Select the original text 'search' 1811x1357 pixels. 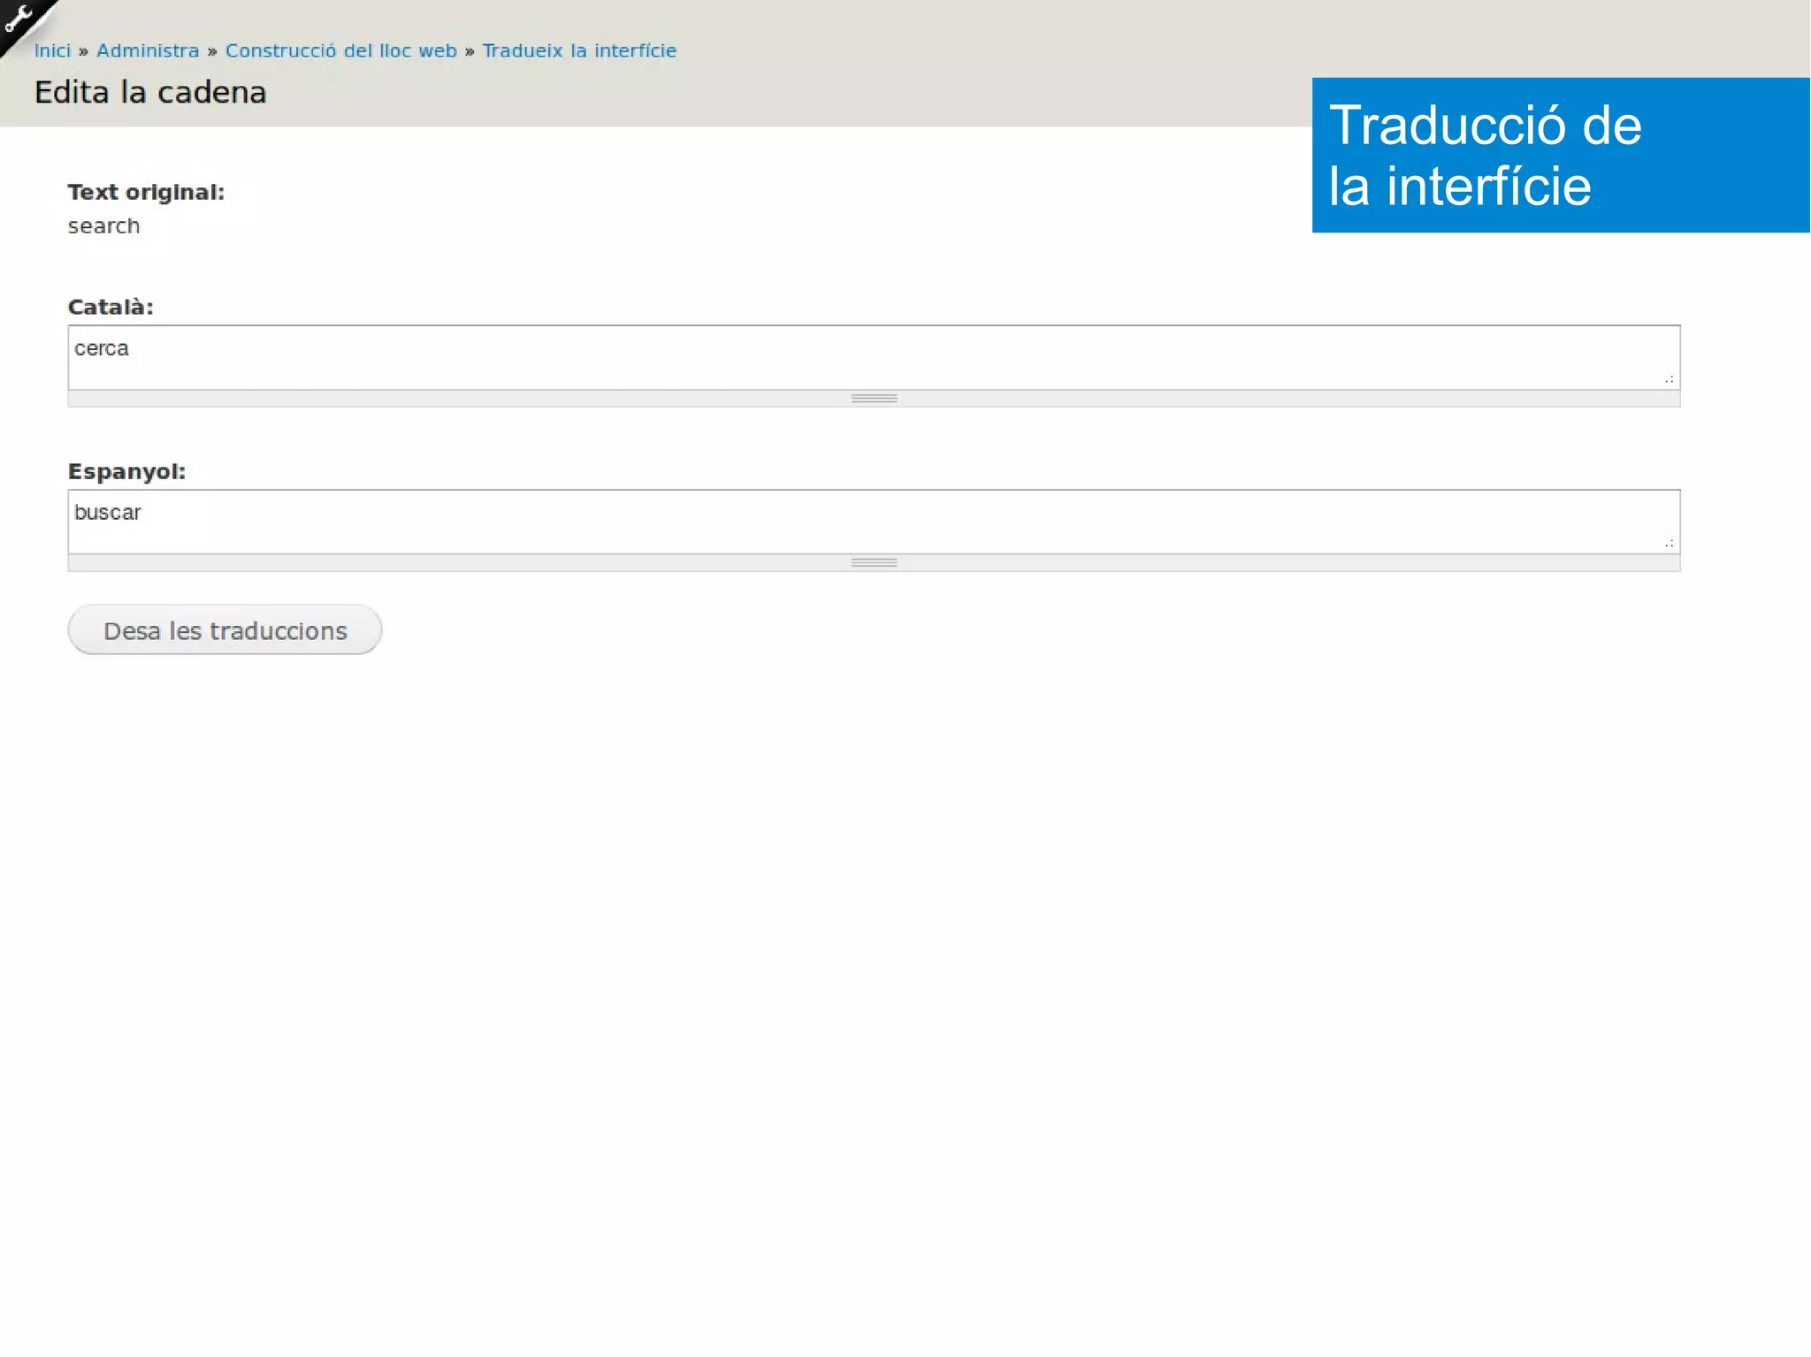103,226
